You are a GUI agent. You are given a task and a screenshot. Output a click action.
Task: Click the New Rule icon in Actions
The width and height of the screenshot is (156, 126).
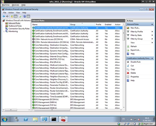tap(128, 28)
